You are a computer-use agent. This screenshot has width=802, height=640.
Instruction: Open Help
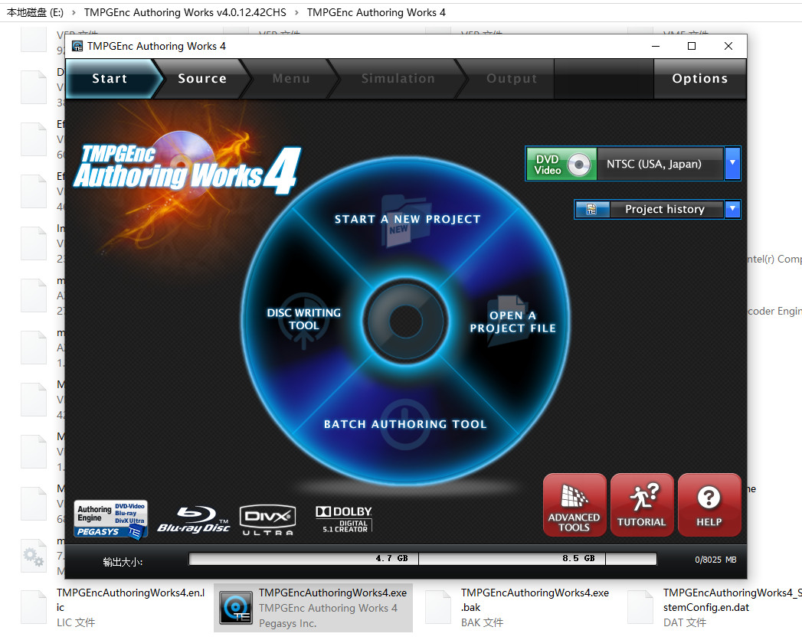709,505
